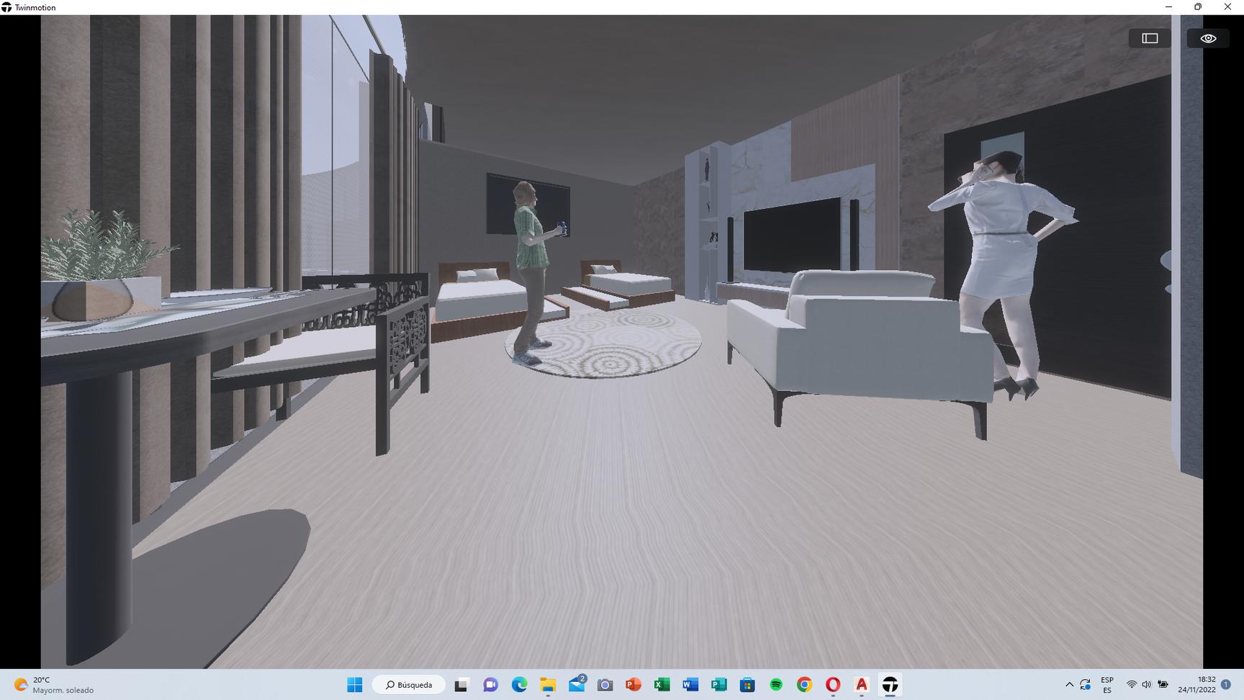Launch Excel from the taskbar
Image resolution: width=1244 pixels, height=700 pixels.
coord(662,685)
